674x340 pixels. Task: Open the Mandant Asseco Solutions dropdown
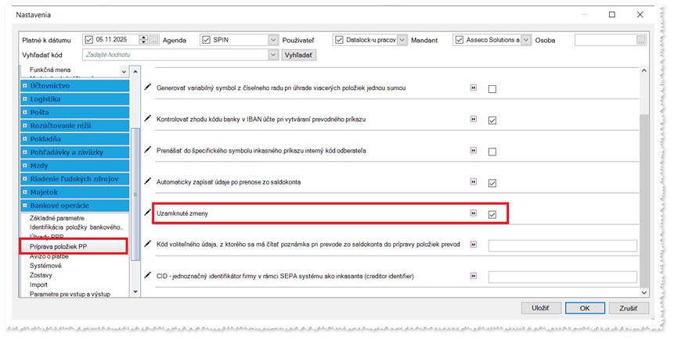click(526, 40)
